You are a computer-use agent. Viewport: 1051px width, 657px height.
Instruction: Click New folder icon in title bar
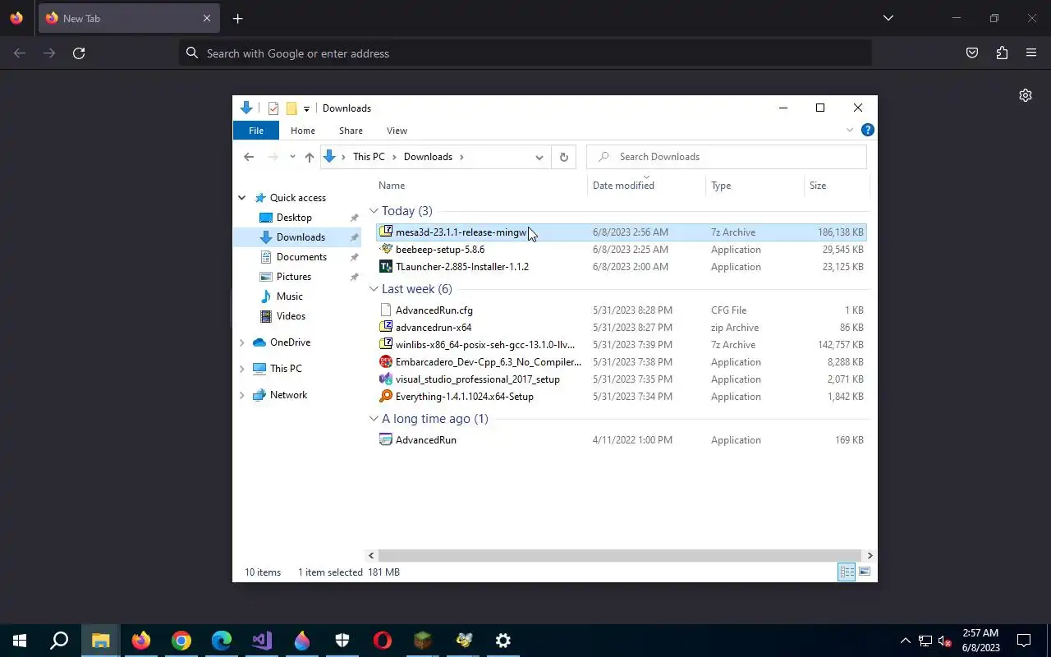291,108
